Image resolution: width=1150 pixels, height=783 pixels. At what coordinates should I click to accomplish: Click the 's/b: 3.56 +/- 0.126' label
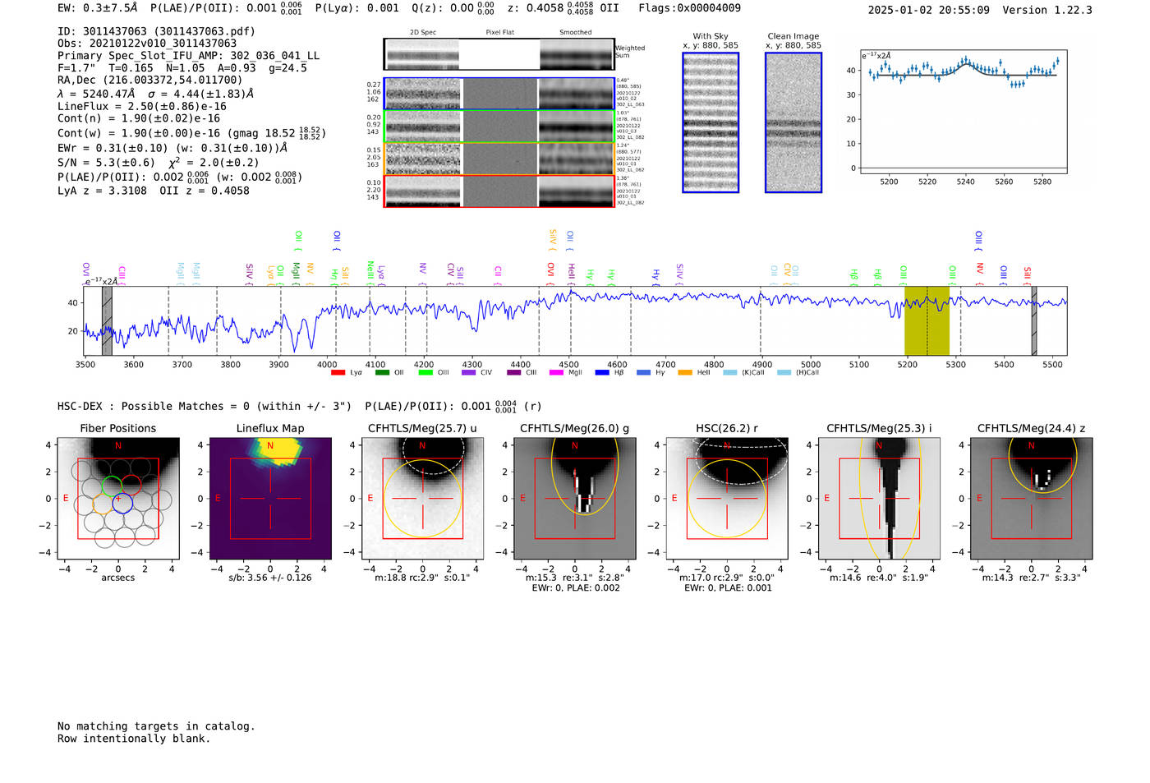270,578
